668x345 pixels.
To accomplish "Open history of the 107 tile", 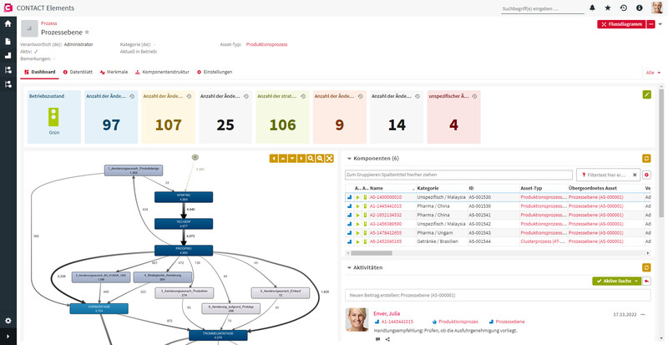I will point(189,96).
